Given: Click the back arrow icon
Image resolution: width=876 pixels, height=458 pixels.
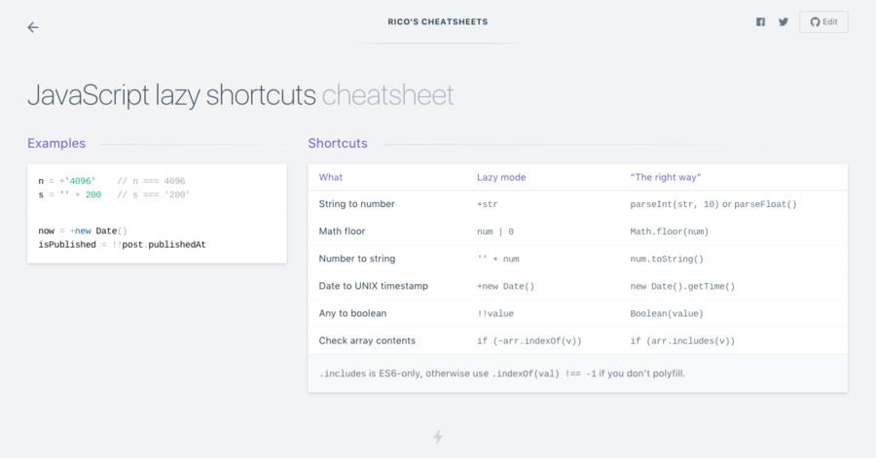Looking at the screenshot, I should click(x=33, y=27).
